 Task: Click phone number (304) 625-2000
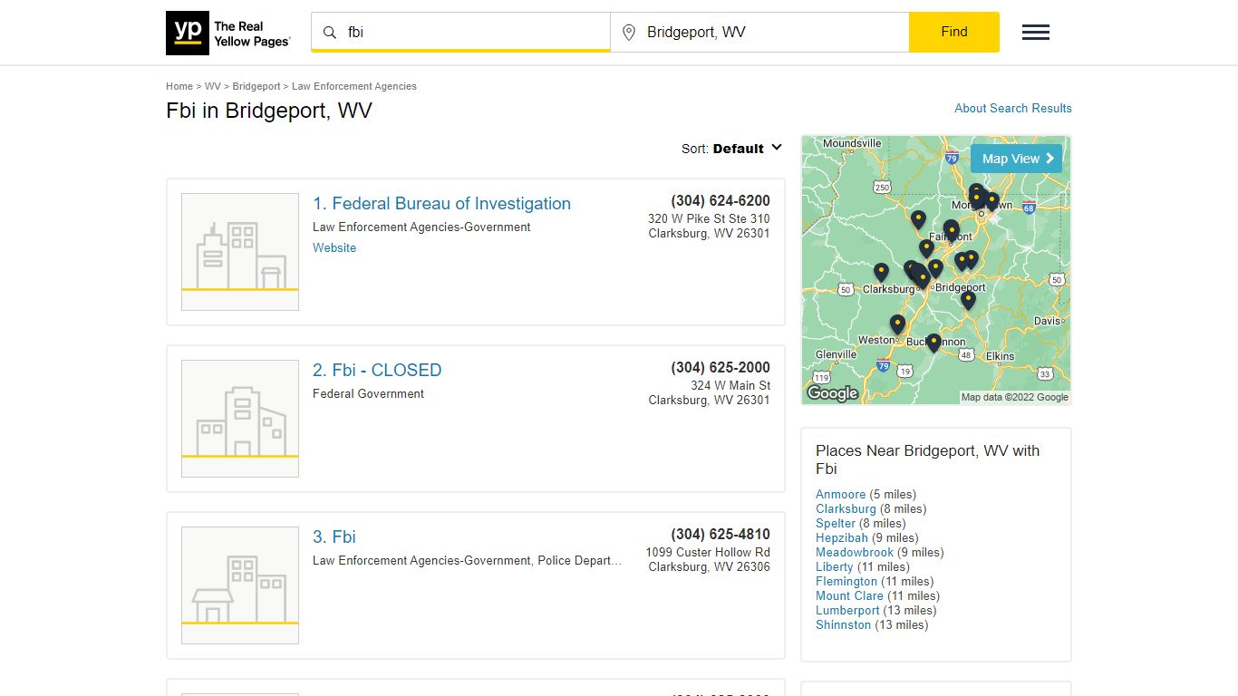point(721,367)
